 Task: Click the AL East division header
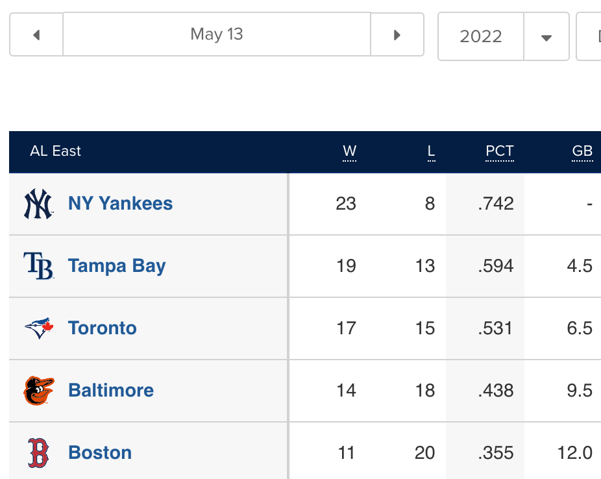tap(56, 151)
